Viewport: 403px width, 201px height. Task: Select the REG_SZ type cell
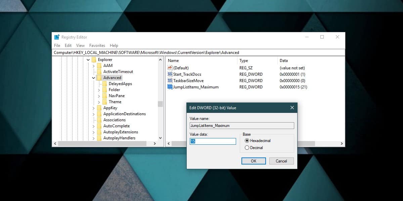[247, 68]
